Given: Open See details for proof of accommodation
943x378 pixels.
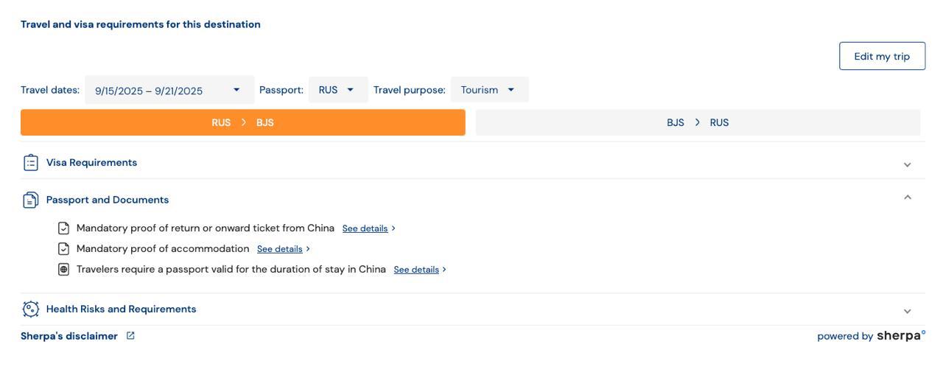Looking at the screenshot, I should click(x=280, y=249).
